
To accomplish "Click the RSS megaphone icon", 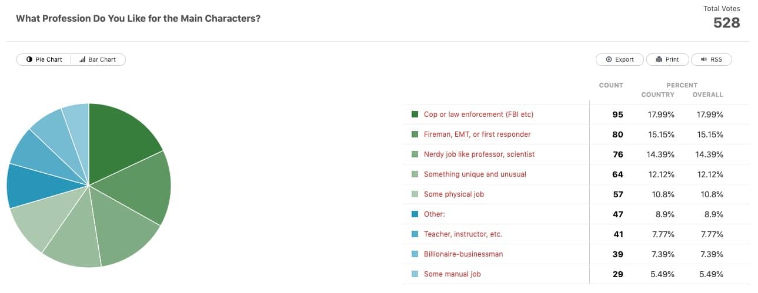I will click(x=703, y=59).
